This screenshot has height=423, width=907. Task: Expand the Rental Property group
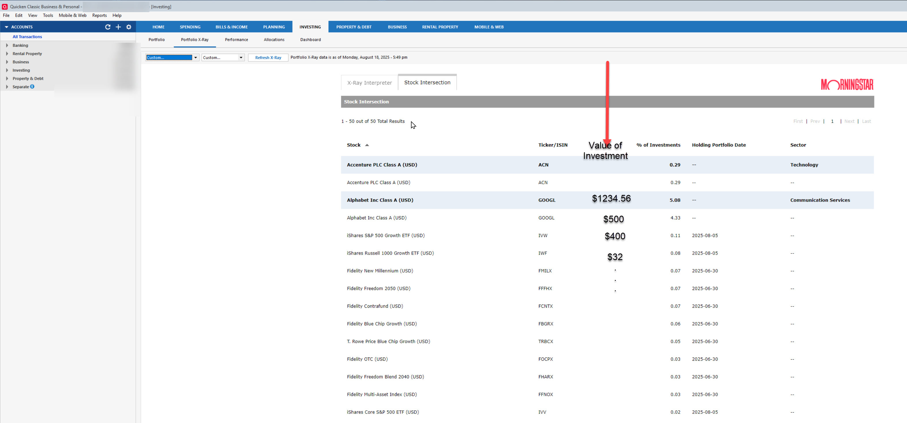7,54
